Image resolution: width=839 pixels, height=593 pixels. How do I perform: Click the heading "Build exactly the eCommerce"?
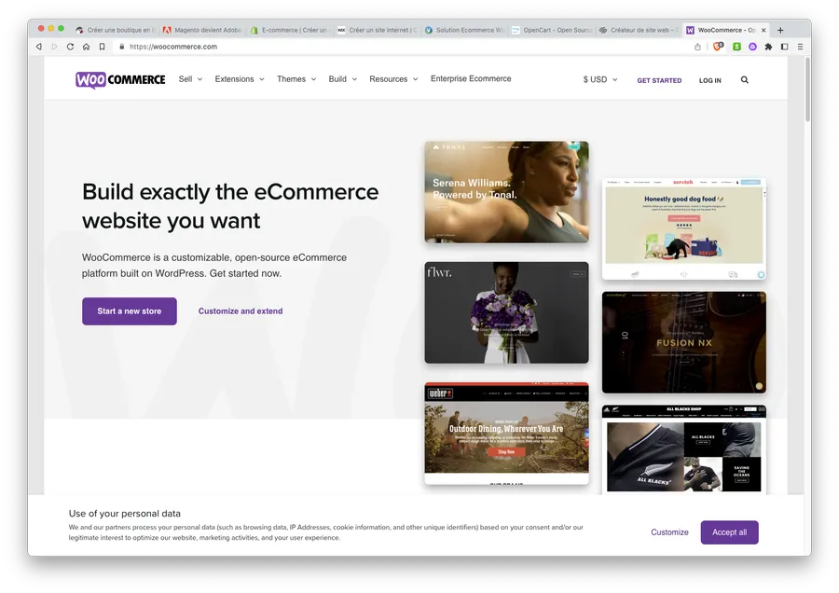pos(230,191)
